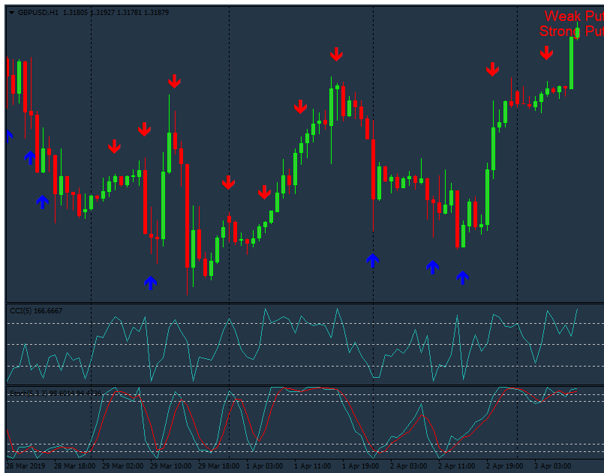The width and height of the screenshot is (604, 473).
Task: Click the 3 Apr 03:00 time axis label
Action: [x=553, y=466]
